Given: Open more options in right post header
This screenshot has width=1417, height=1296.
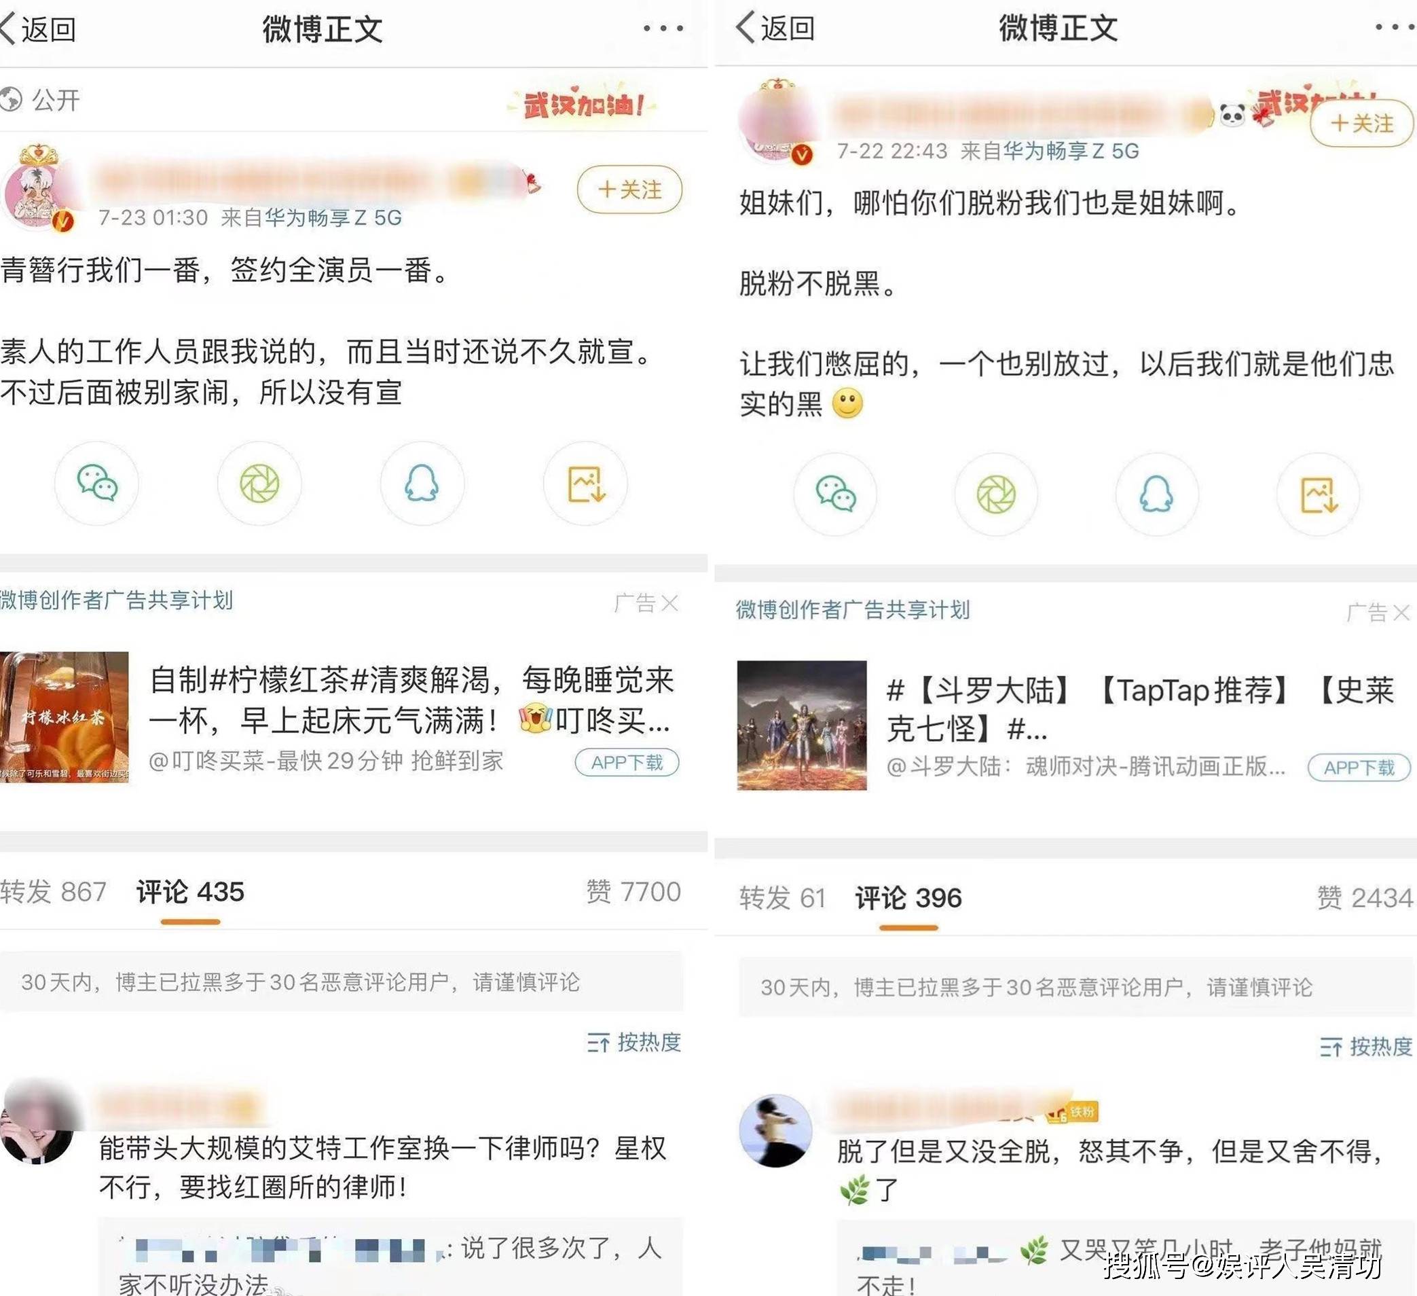Looking at the screenshot, I should coord(1395,26).
